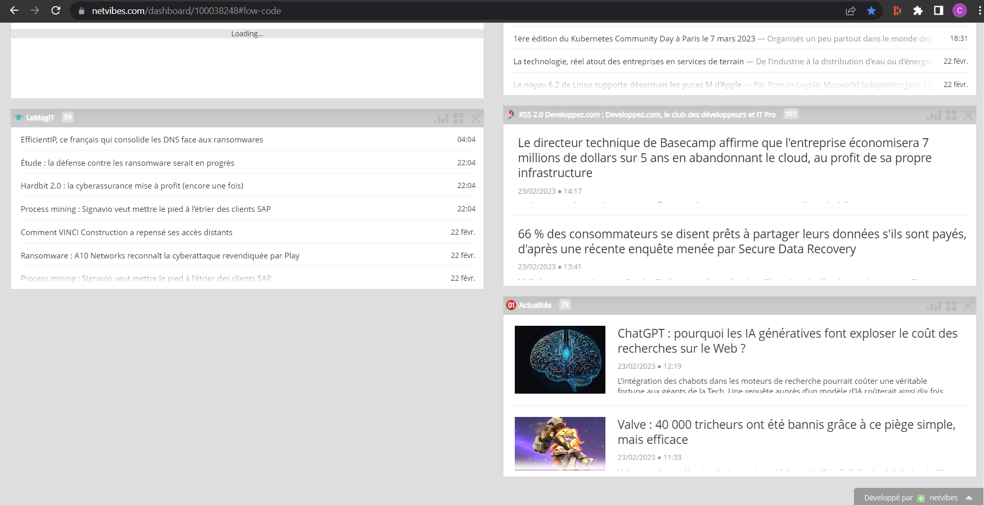Close the Developpez.com widget

tap(968, 116)
